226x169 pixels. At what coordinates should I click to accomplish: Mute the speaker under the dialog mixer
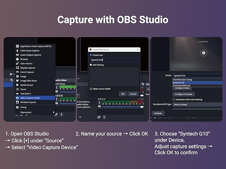(x=99, y=107)
